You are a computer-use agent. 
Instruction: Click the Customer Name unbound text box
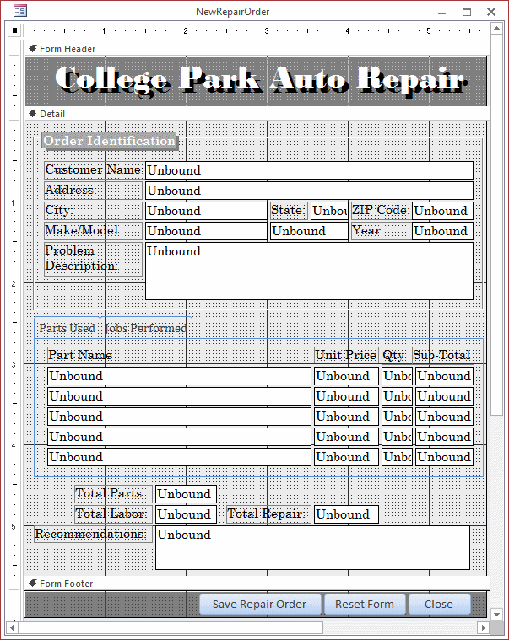point(309,170)
